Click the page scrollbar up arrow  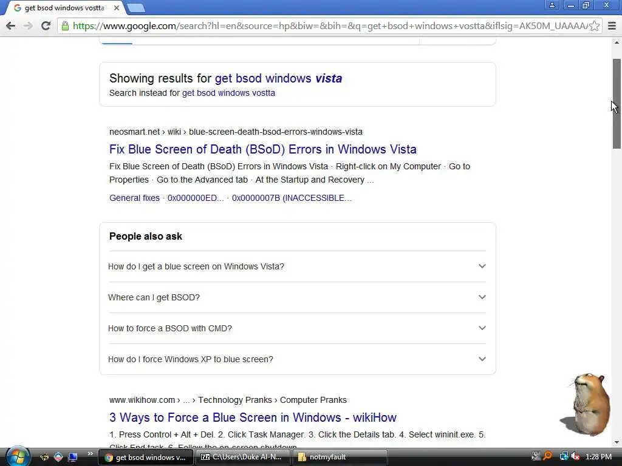click(617, 42)
